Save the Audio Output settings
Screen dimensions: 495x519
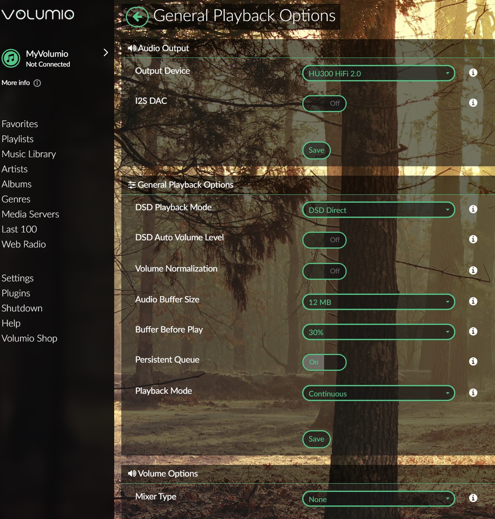point(317,150)
